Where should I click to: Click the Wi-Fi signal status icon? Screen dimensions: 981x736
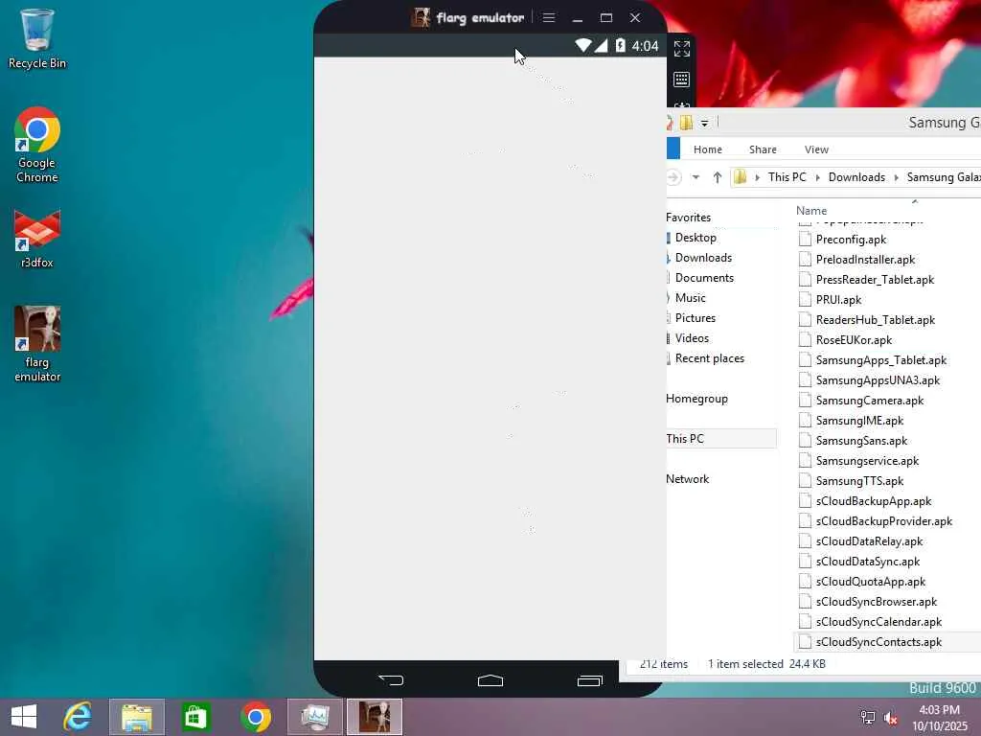(583, 45)
